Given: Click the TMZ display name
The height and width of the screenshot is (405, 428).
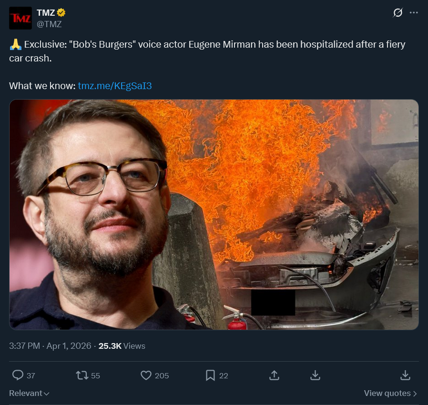Looking at the screenshot, I should click(x=46, y=13).
